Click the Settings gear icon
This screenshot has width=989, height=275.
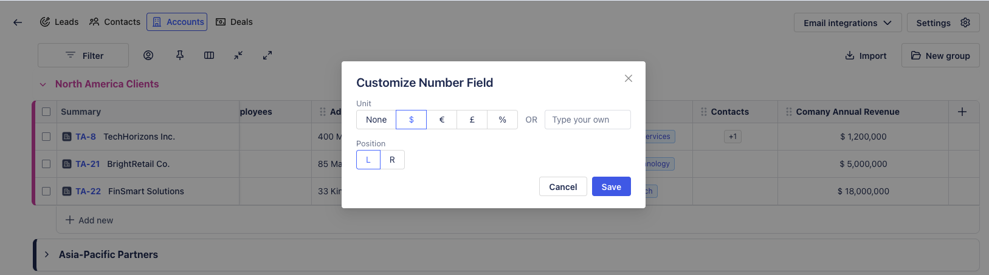tap(965, 22)
